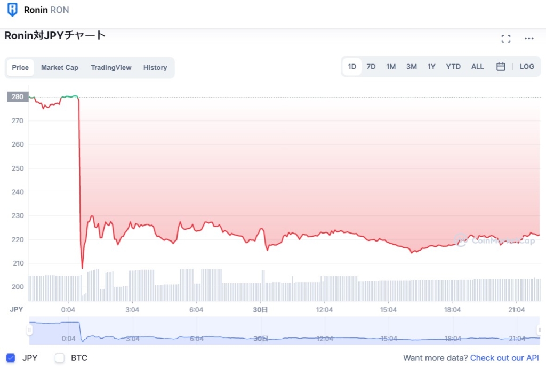The image size is (546, 370).
Task: Check the BTC currency checkbox
Action: (x=60, y=358)
